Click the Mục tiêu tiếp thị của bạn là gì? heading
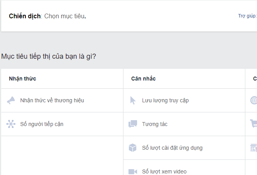257x175 pixels. coord(49,56)
